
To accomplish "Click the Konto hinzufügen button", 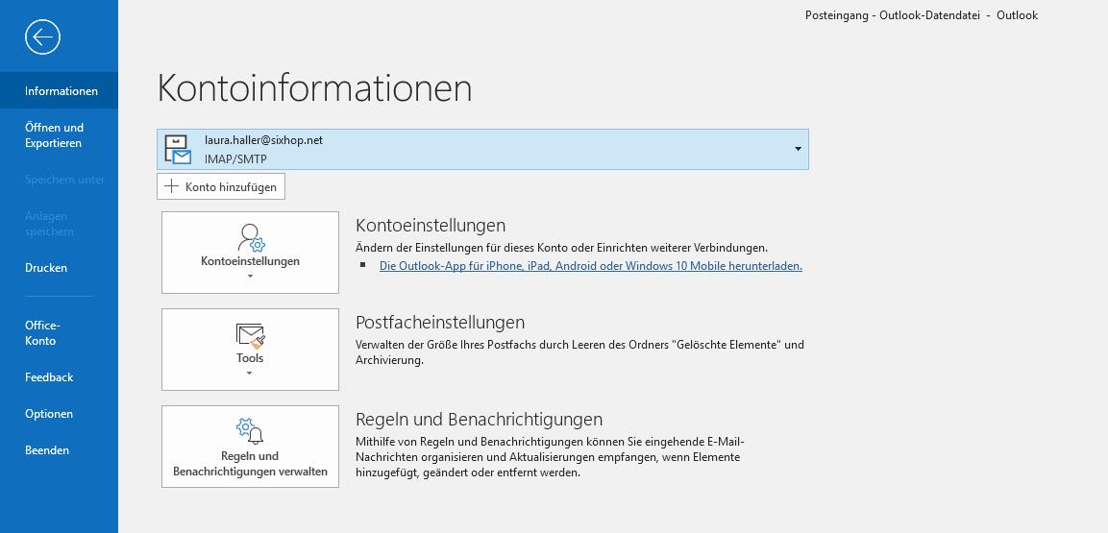I will point(221,186).
